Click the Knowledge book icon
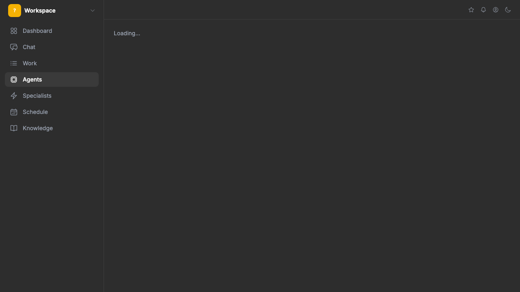 tap(14, 128)
